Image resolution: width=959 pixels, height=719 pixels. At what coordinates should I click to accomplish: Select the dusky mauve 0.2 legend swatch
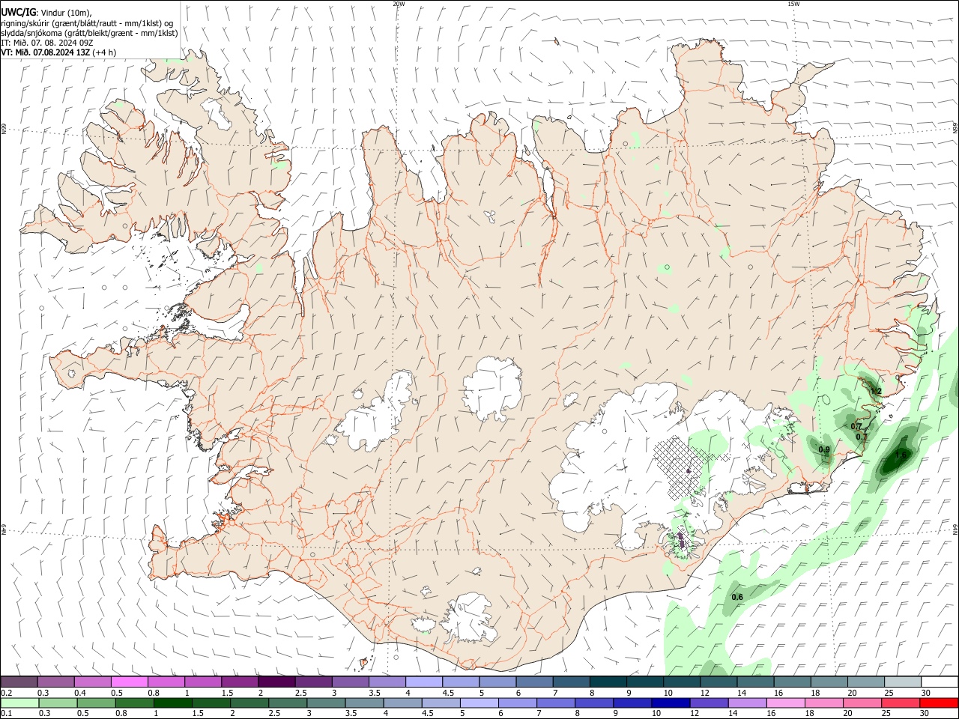[x=19, y=682]
